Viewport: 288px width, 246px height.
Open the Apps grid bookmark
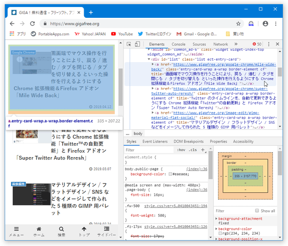18,34
